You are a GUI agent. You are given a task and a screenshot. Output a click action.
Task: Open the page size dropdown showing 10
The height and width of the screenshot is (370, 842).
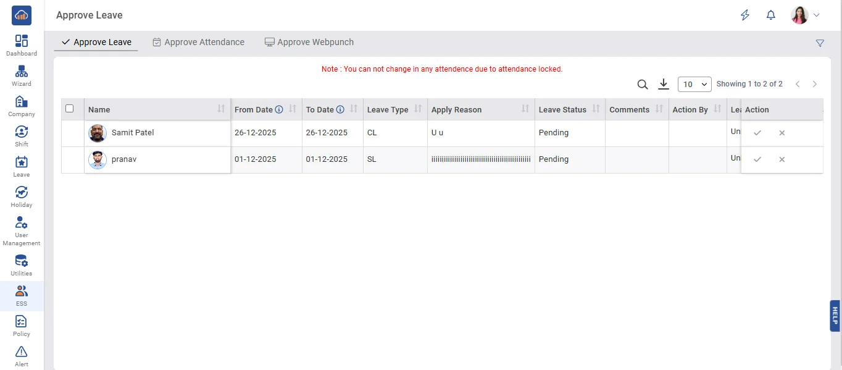tap(694, 85)
